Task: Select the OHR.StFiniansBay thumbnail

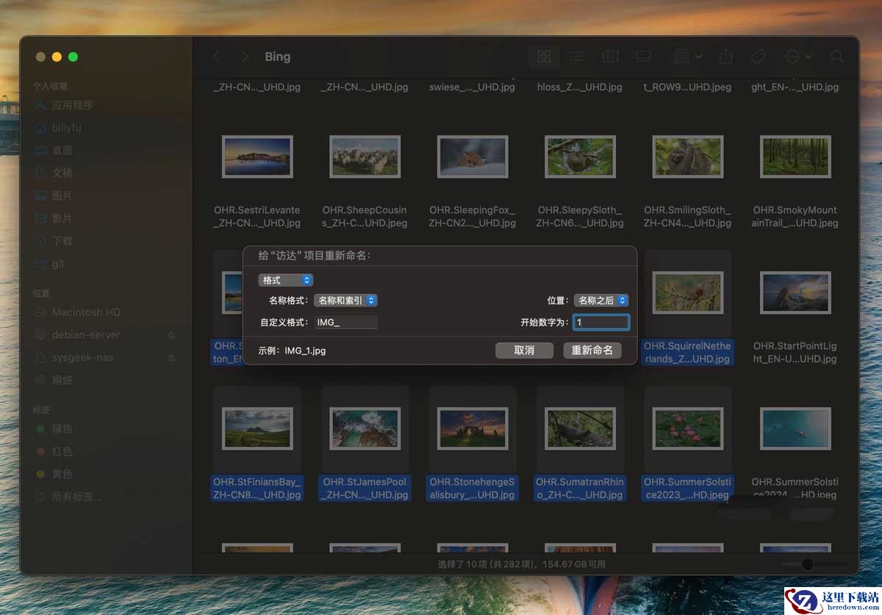Action: (x=257, y=428)
